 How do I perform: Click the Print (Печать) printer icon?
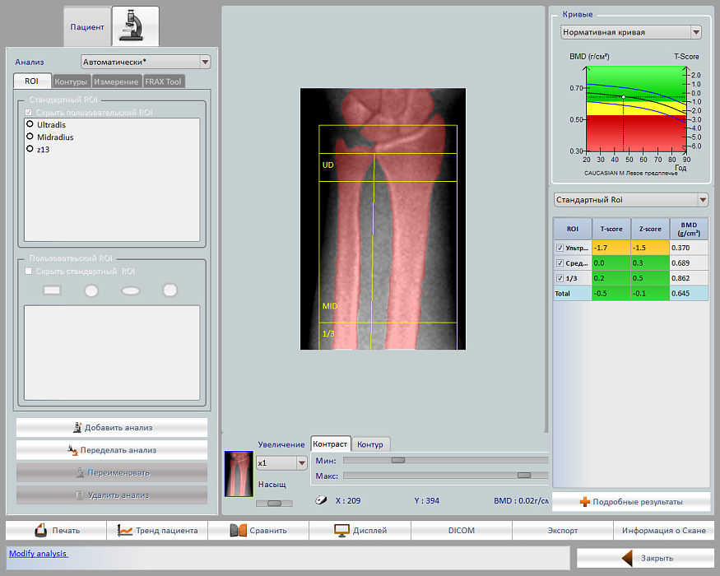pos(42,531)
